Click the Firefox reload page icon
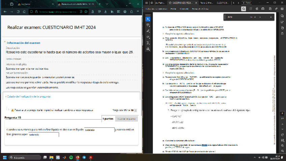 click(x=18, y=11)
